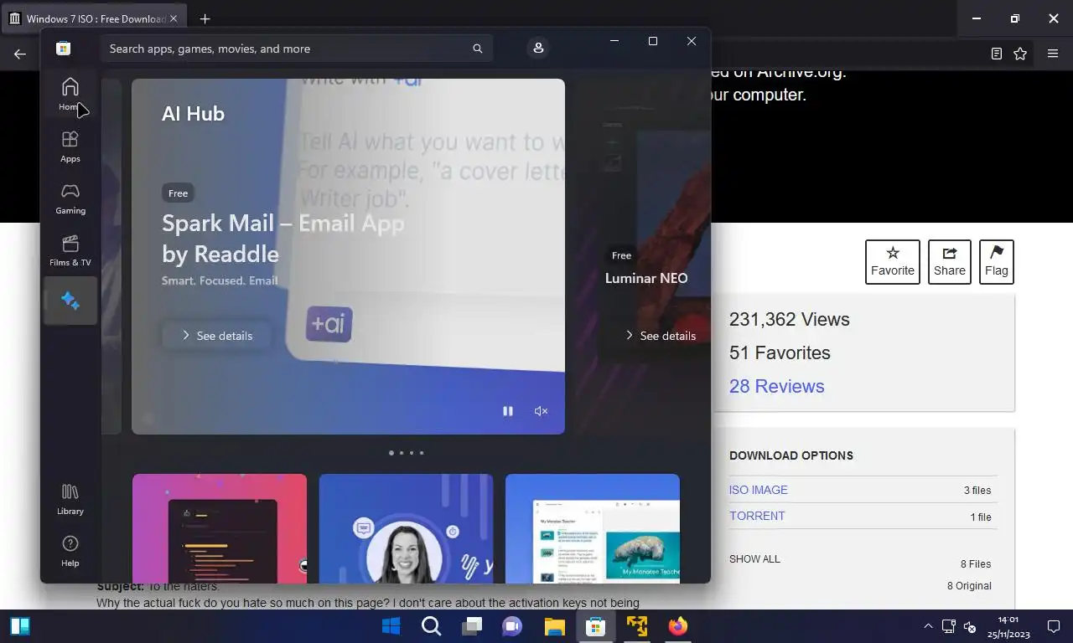Close the Windows 7 ISO browser tab
The image size is (1073, 643).
[174, 18]
